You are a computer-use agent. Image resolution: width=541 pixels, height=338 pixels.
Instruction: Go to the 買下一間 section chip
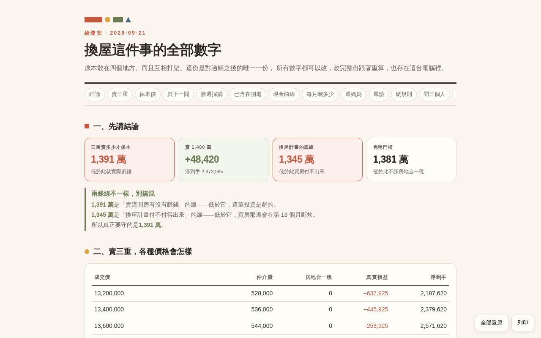[178, 94]
